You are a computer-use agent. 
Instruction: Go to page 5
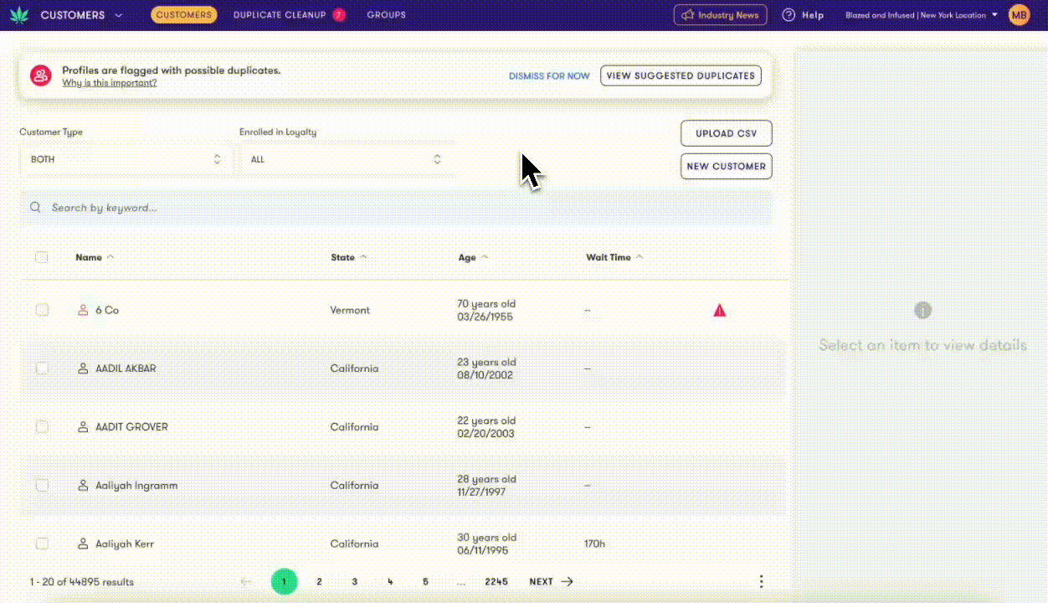425,581
